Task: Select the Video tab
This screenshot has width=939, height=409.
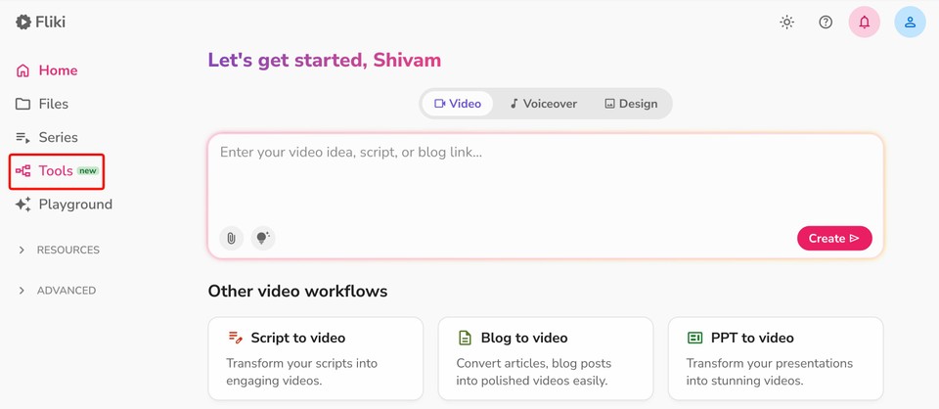Action: tap(458, 104)
